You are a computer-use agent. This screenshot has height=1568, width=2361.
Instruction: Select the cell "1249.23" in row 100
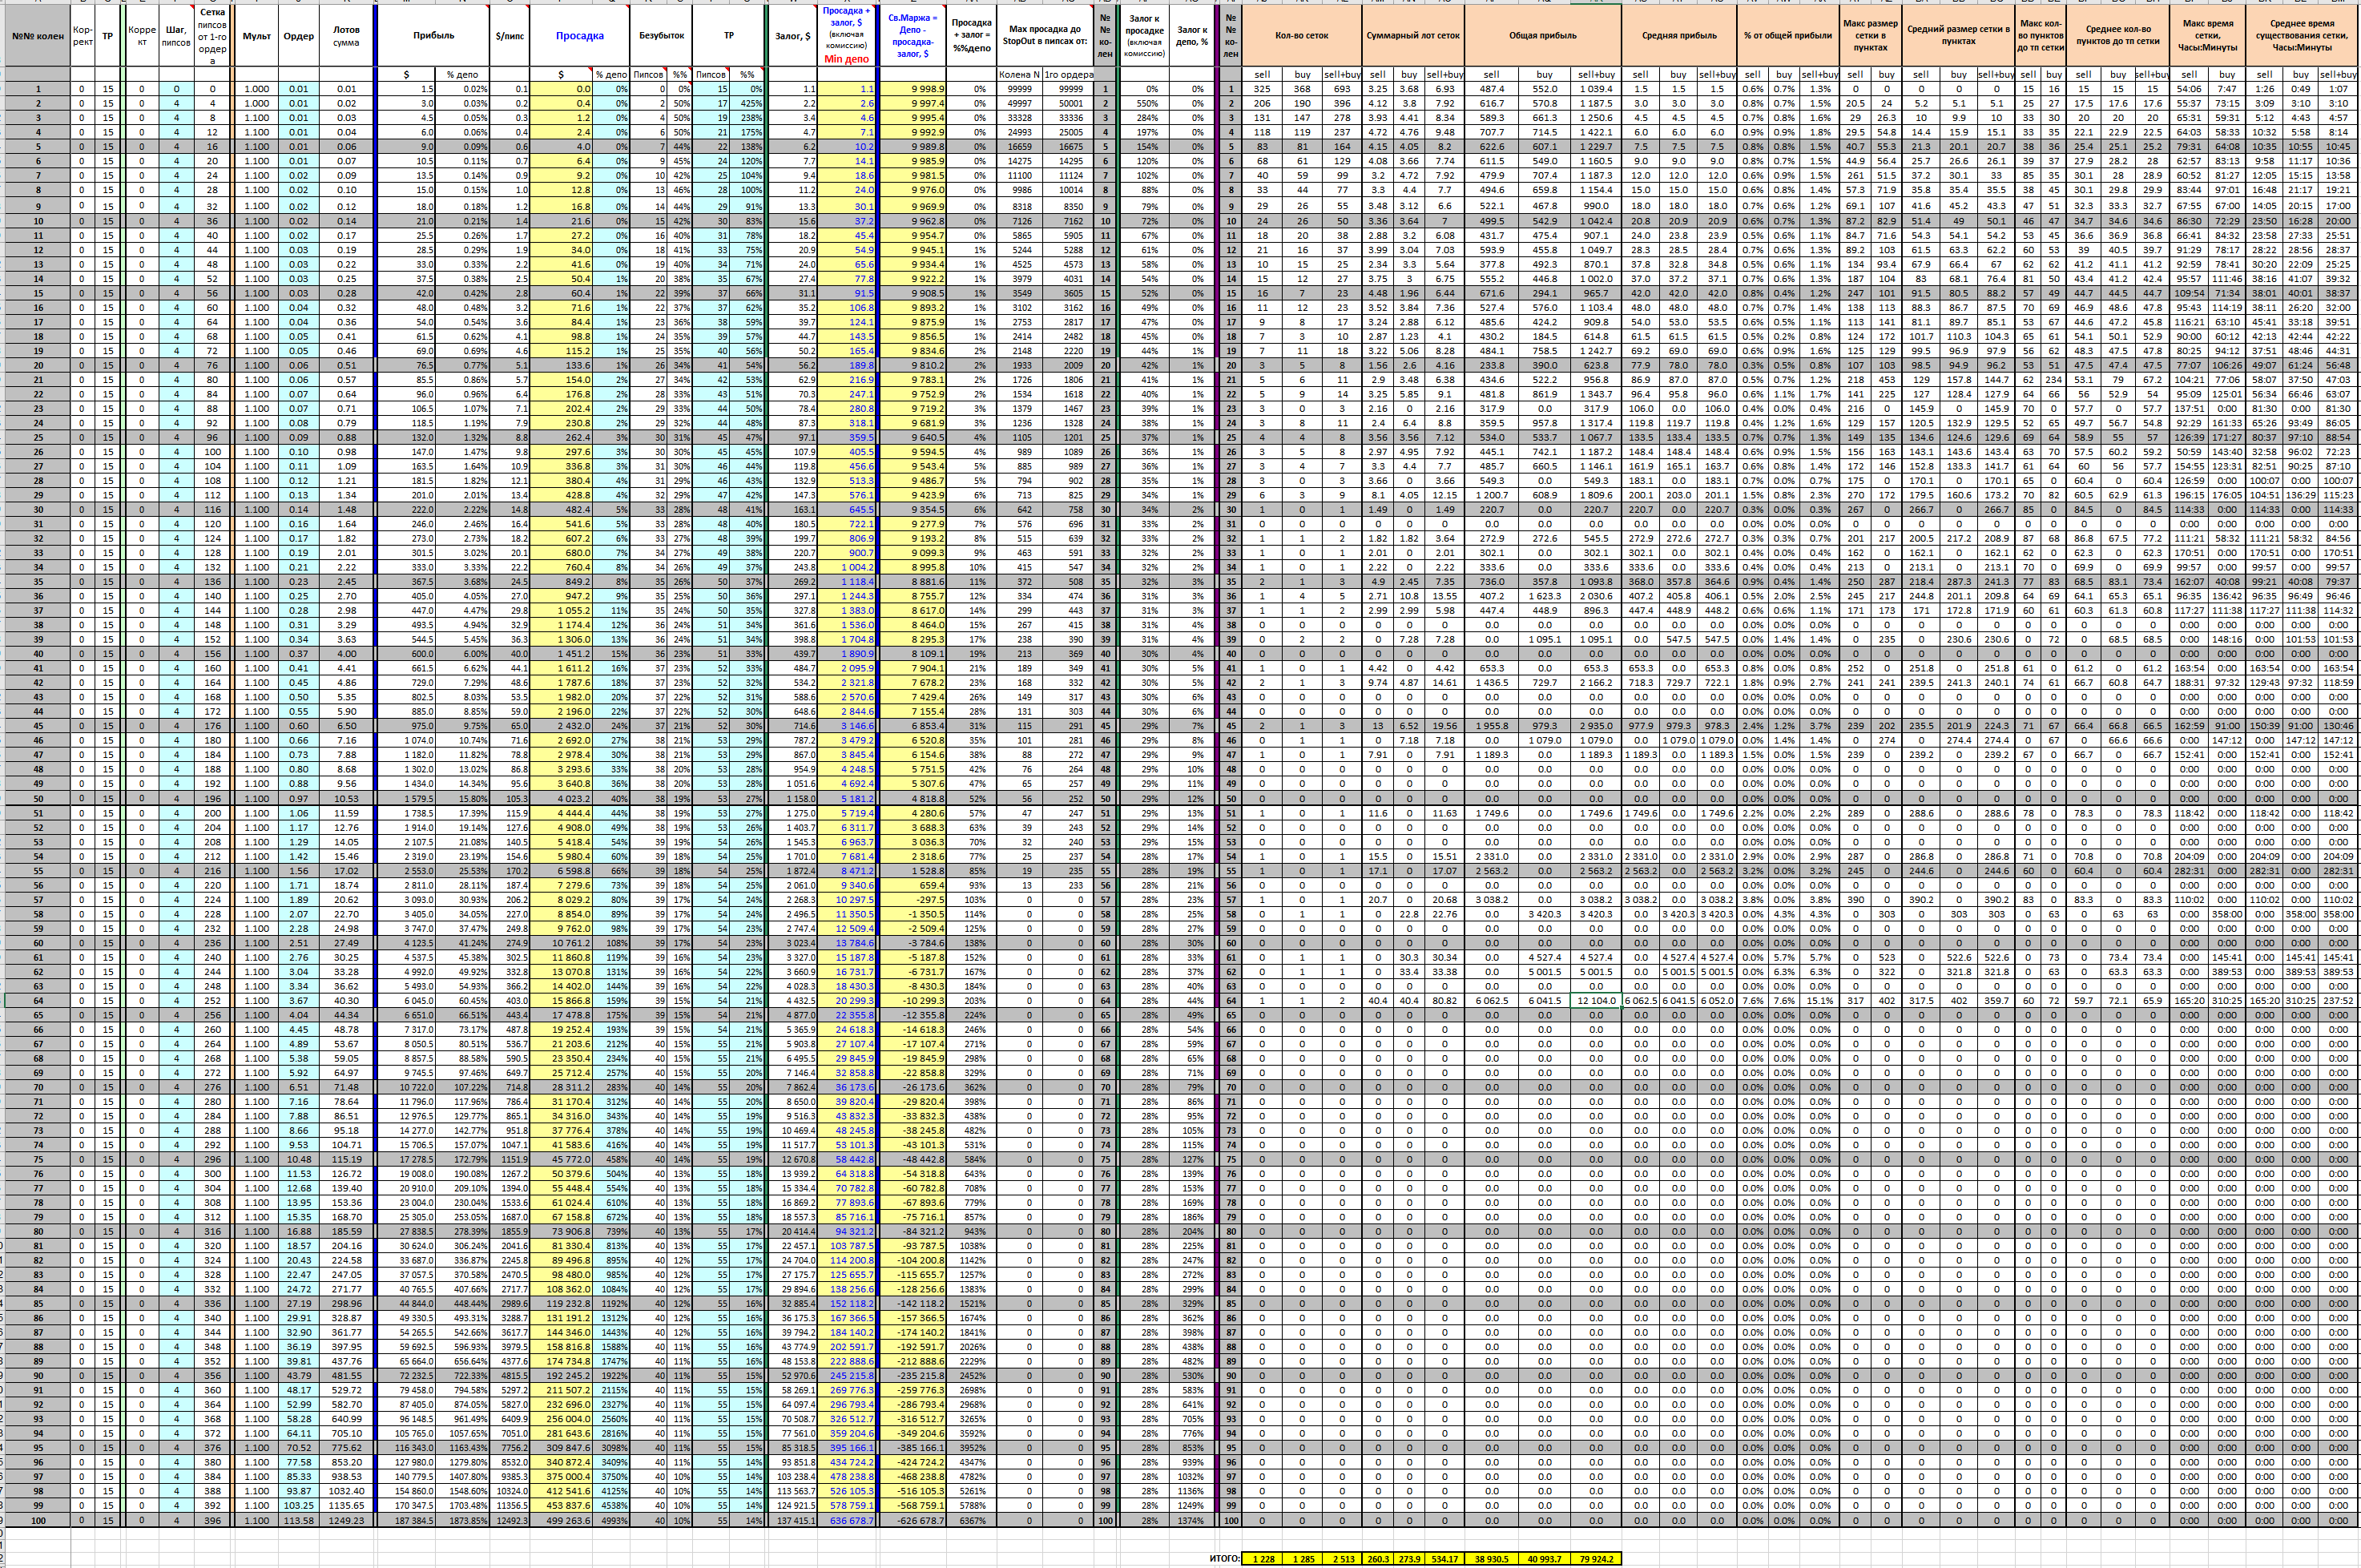346,1520
